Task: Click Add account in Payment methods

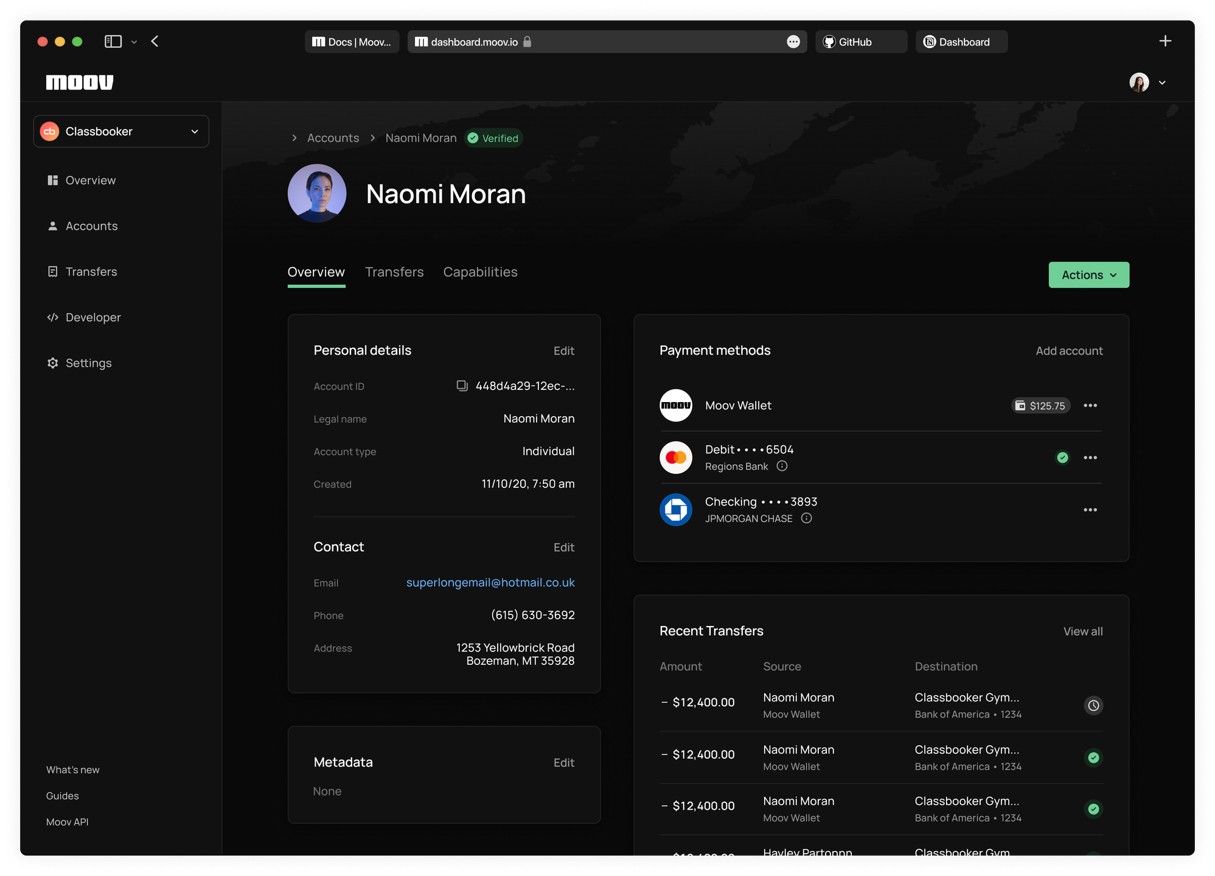Action: [1069, 351]
